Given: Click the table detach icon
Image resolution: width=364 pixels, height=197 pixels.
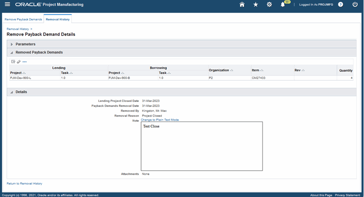Looking at the screenshot, I should coord(13,62).
